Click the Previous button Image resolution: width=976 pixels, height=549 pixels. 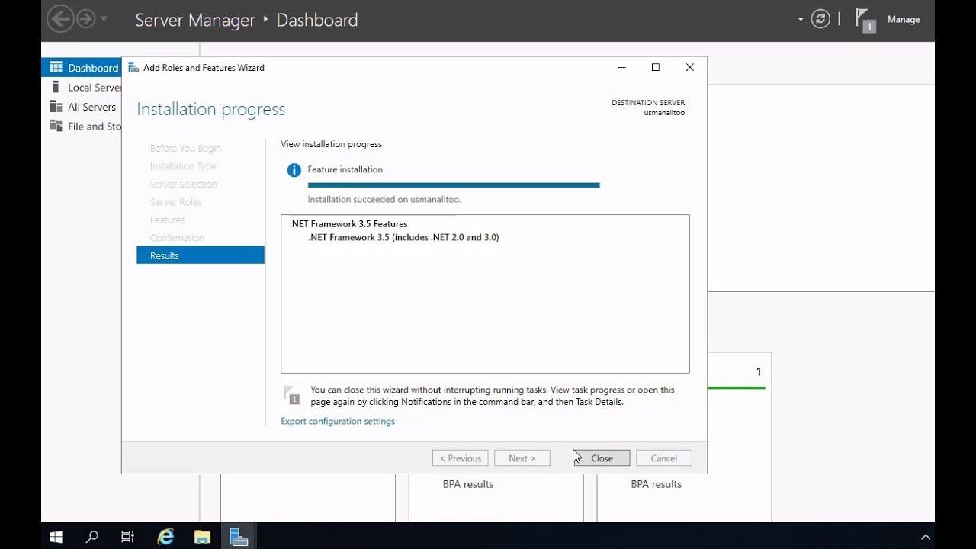[460, 458]
